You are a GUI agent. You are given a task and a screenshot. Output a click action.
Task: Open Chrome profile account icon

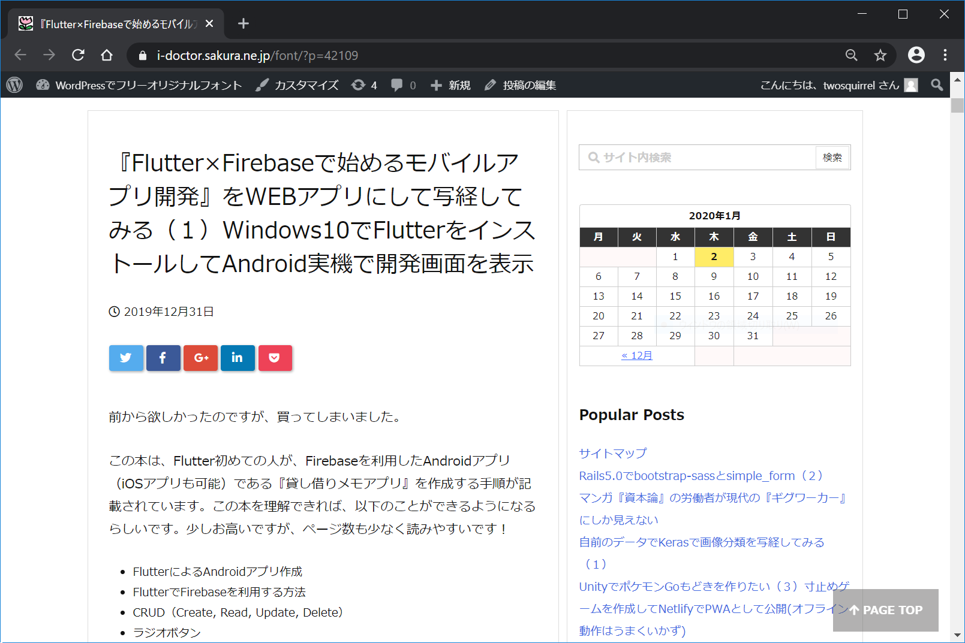[916, 55]
